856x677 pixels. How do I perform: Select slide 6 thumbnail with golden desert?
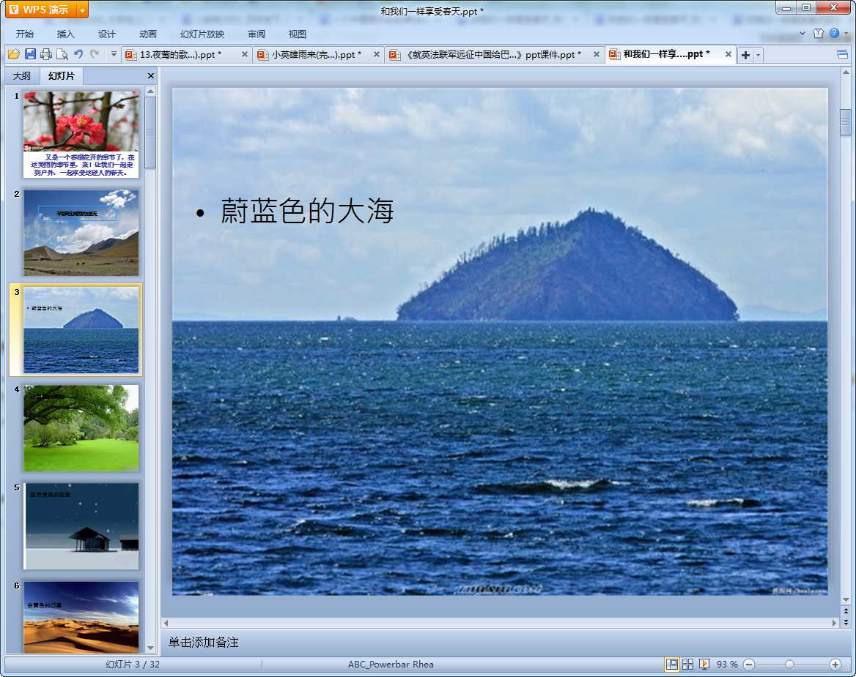[x=81, y=617]
